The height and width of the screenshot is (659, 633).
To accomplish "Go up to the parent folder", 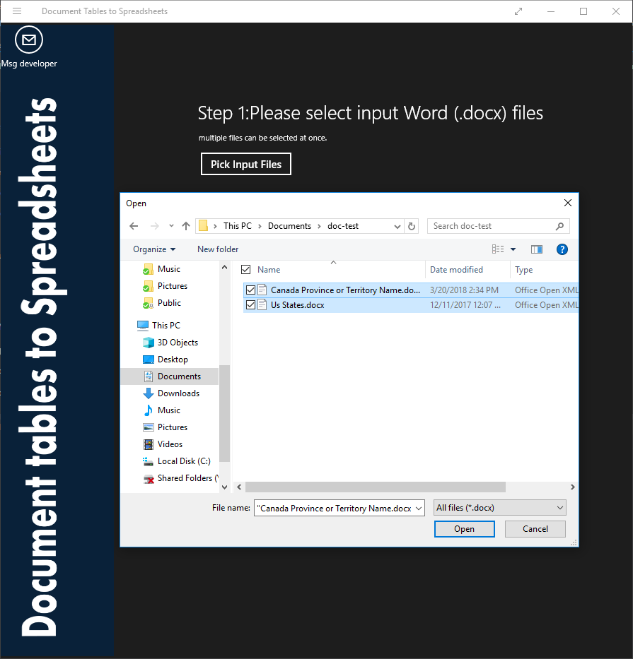I will pyautogui.click(x=185, y=225).
